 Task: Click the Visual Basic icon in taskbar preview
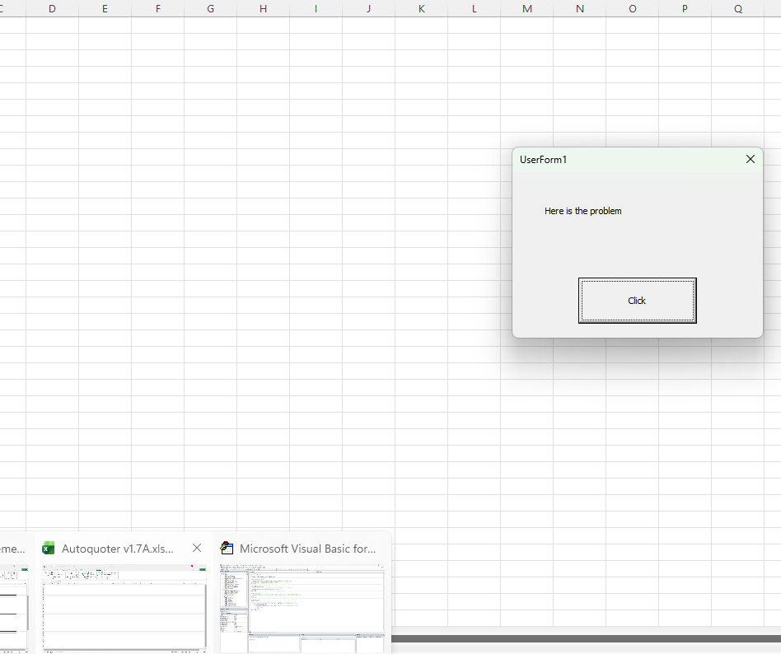227,549
